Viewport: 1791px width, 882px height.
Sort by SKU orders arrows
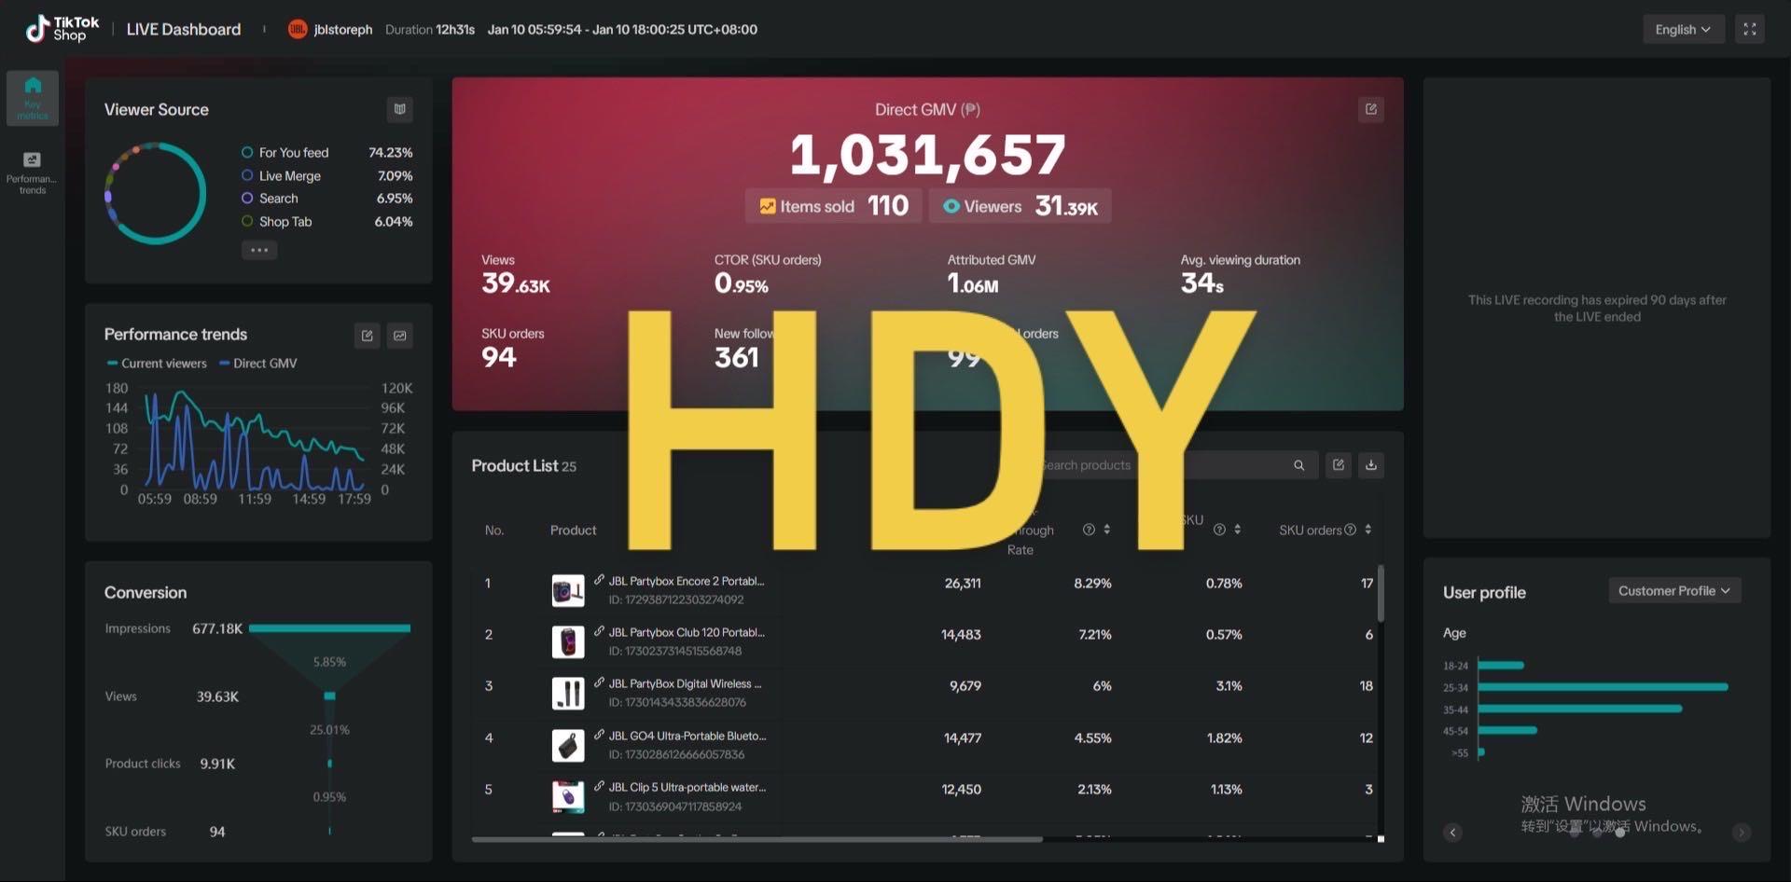coord(1368,530)
